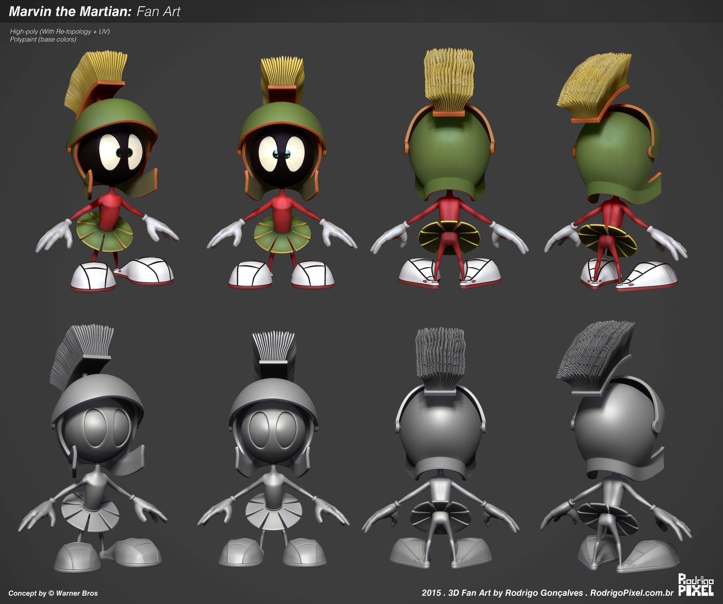The height and width of the screenshot is (604, 723).
Task: Click the 'Marvin the Martian: Fan Art' title
Action: [95, 11]
